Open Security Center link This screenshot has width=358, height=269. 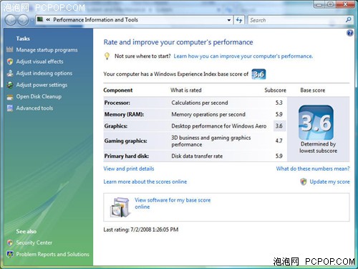34,242
